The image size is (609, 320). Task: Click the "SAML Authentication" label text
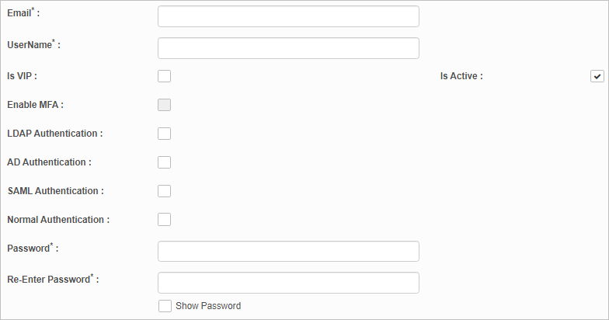tap(54, 191)
